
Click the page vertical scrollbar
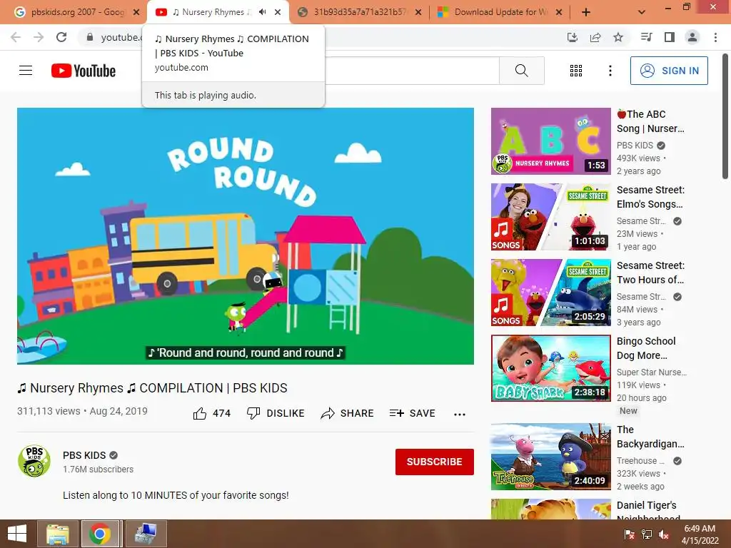point(725,116)
